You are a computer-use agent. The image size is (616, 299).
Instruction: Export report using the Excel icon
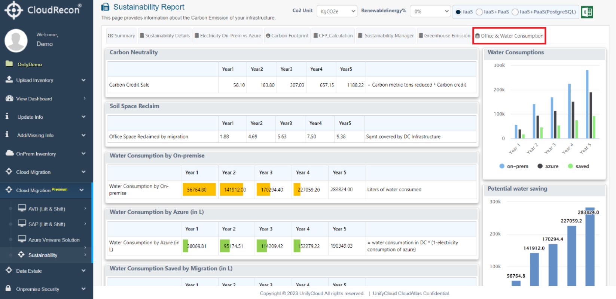coord(587,12)
